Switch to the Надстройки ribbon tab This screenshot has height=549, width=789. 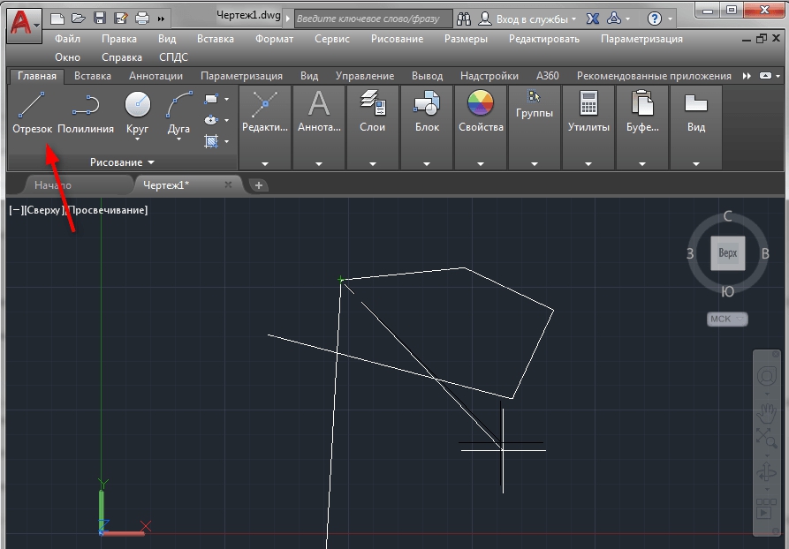(489, 76)
